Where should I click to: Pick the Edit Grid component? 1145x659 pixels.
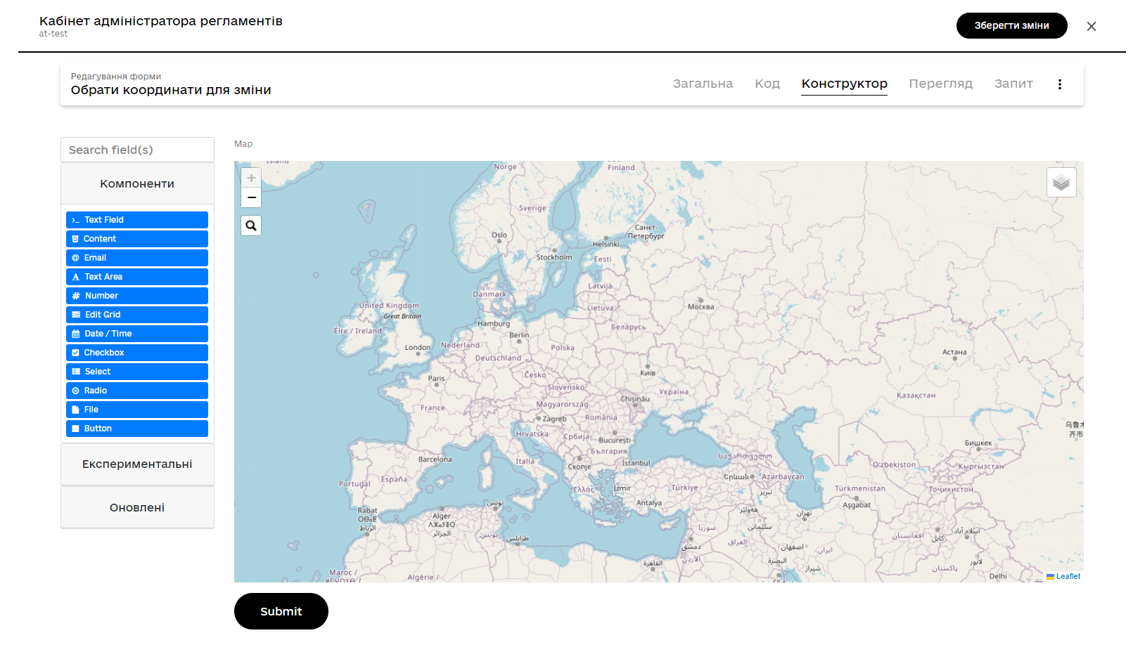point(137,315)
